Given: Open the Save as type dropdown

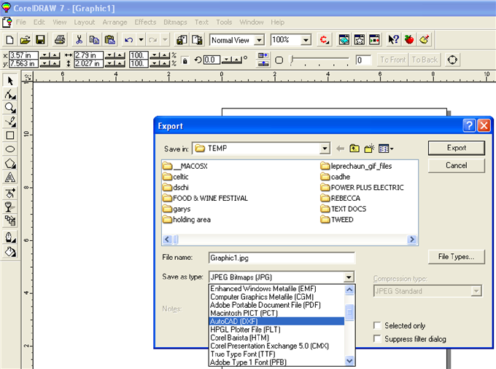Looking at the screenshot, I should [x=348, y=277].
